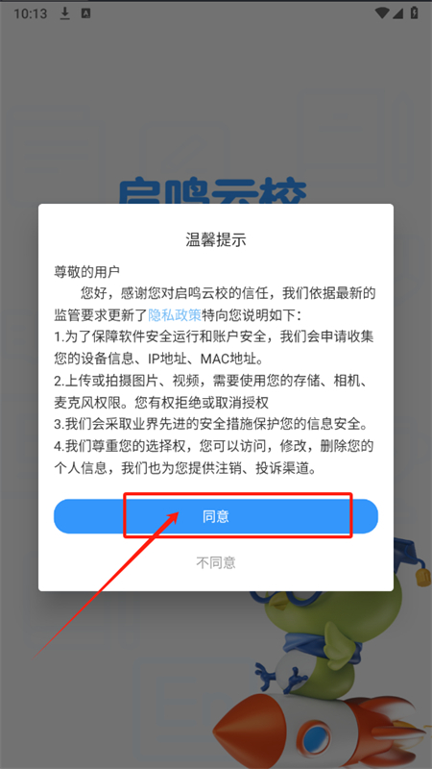432x769 pixels.
Task: Tap the Wi-Fi icon in status bar
Action: click(382, 13)
